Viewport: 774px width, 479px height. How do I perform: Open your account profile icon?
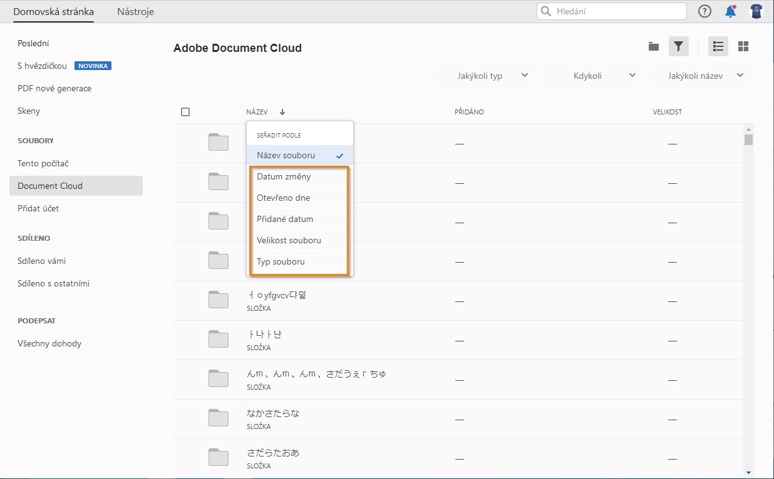point(756,11)
